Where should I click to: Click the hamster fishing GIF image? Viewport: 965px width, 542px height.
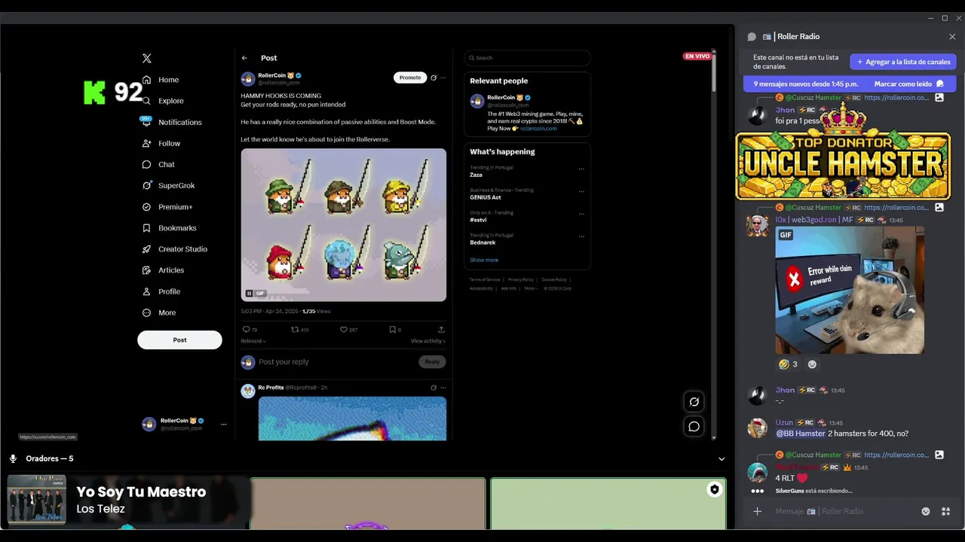344,224
